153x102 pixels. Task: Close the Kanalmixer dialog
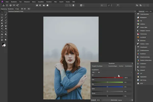pos(132,63)
